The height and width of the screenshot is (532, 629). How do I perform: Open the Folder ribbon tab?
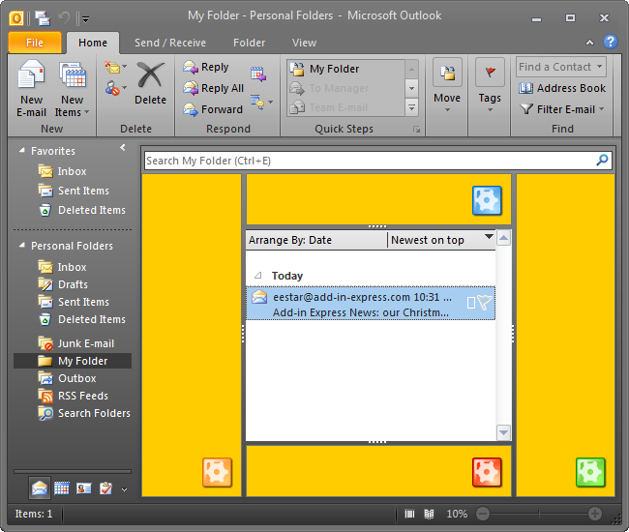[249, 43]
